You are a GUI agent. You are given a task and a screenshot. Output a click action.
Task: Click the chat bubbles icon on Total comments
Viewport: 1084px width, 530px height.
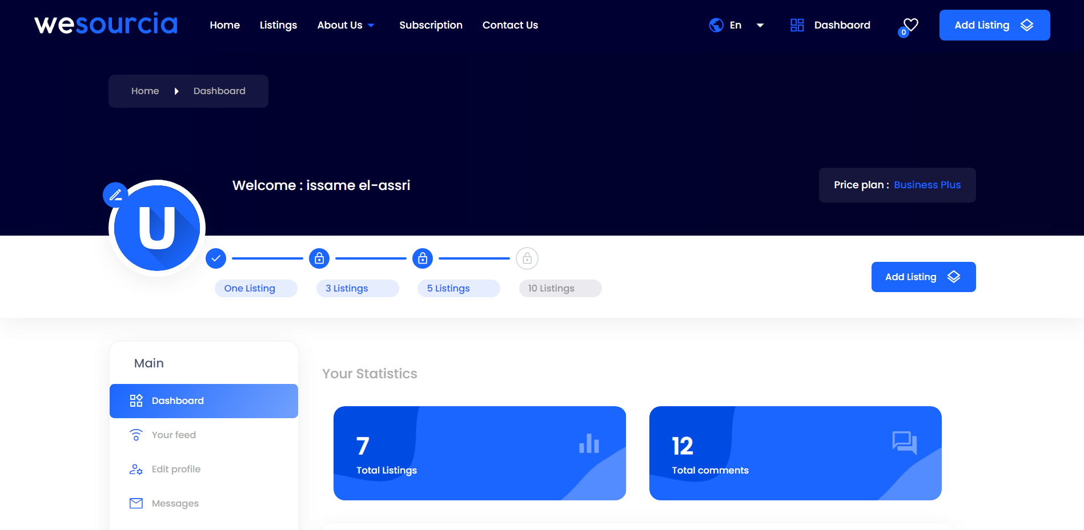[905, 443]
